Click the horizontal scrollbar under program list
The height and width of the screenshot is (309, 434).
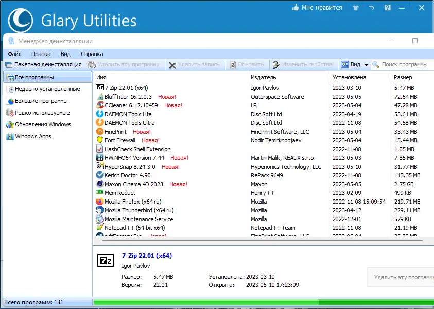263,241
